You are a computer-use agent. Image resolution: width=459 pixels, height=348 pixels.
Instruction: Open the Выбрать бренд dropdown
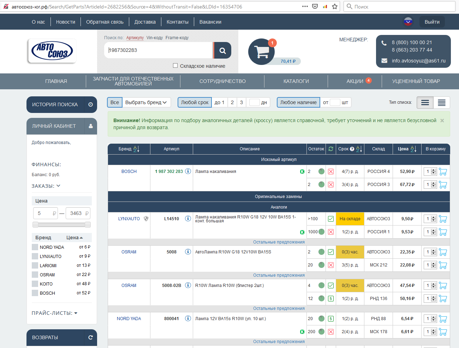(146, 102)
